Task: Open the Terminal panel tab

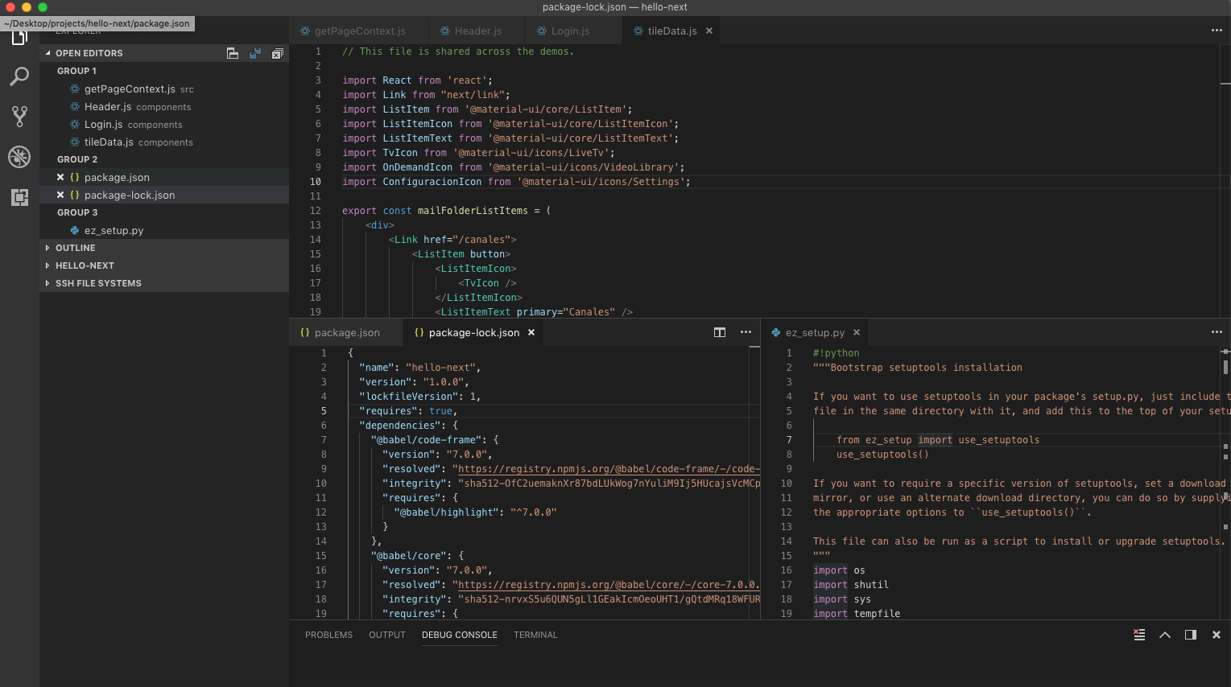Action: tap(535, 635)
